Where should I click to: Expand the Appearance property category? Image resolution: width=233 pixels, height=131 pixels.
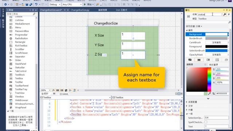tap(187, 110)
